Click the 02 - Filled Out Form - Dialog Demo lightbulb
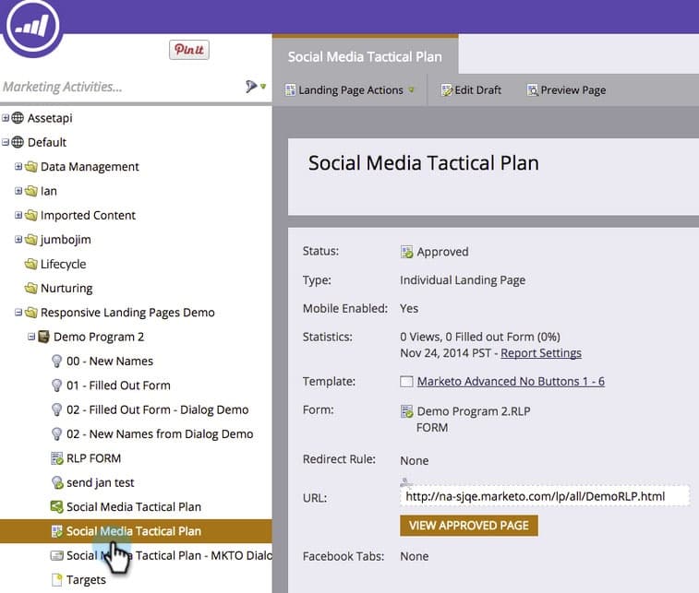Viewport: 699px width, 593px height. (x=56, y=409)
